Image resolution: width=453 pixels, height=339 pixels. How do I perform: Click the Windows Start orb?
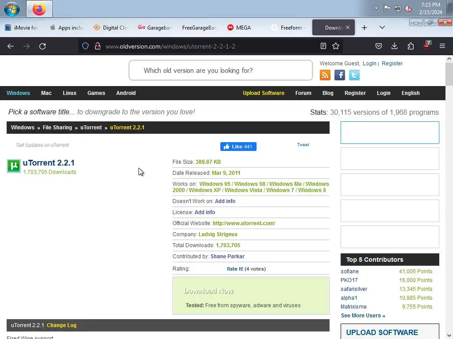coord(12,9)
